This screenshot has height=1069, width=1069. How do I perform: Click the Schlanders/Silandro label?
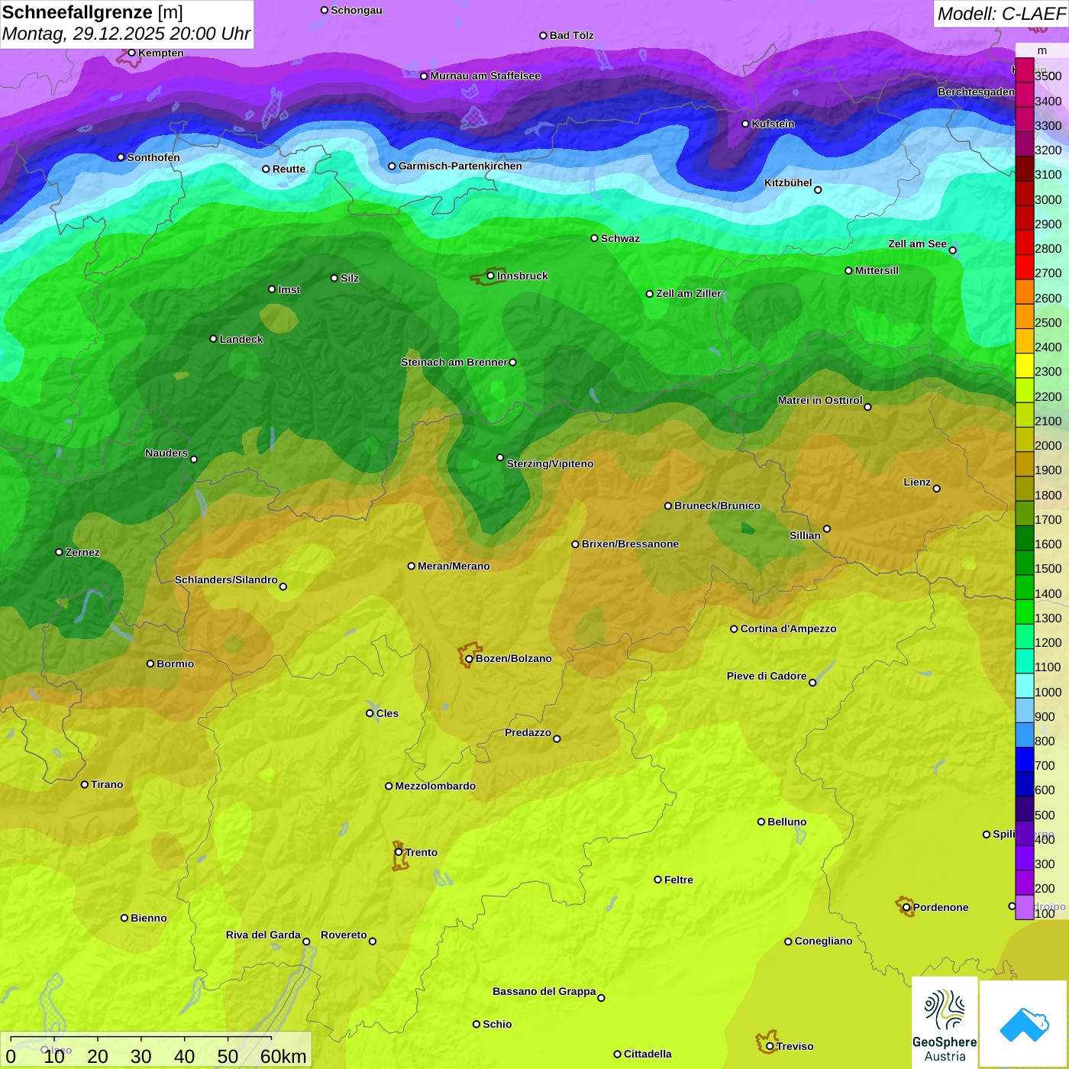click(x=226, y=580)
